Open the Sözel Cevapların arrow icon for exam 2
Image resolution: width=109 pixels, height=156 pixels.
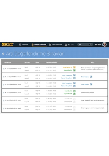coord(74,75)
